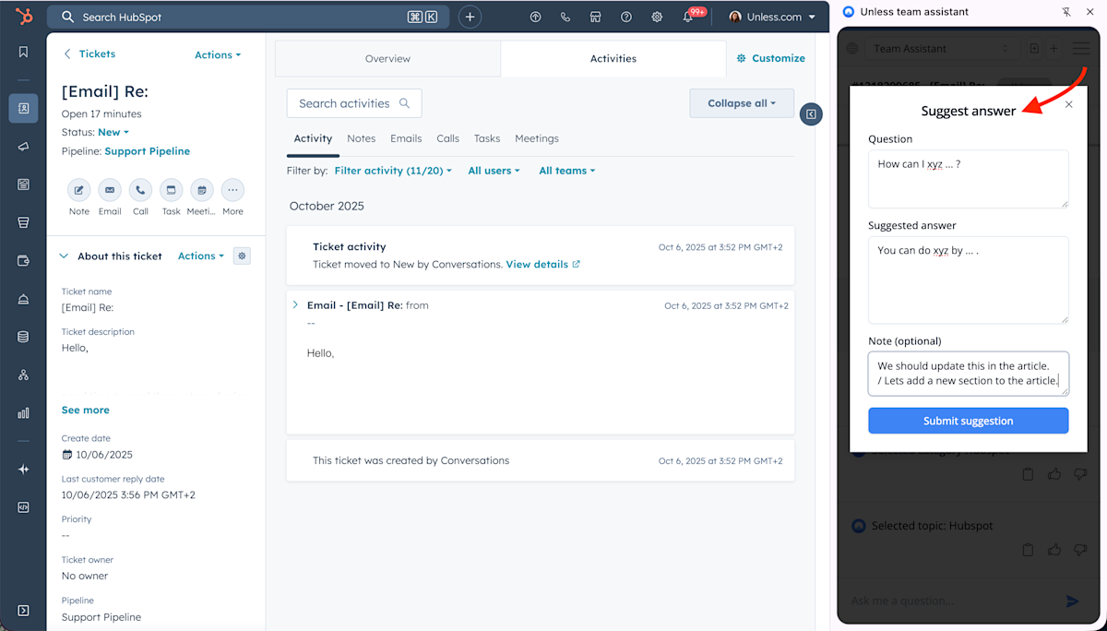1107x631 pixels.
Task: Open the marketplace icon in top bar
Action: 596,17
